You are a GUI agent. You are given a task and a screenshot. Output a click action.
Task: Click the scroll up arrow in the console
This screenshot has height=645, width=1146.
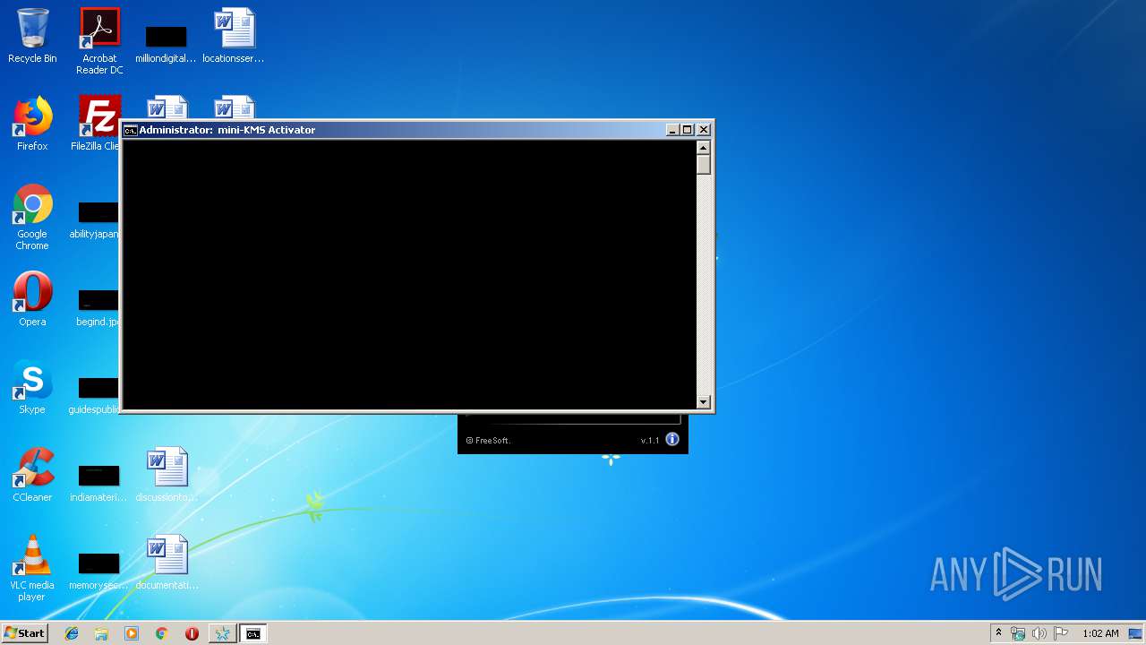[704, 148]
